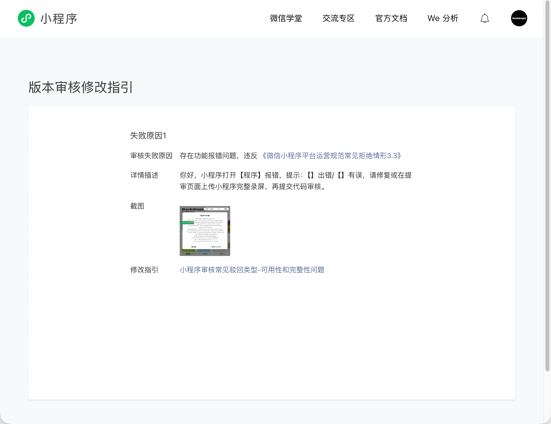Go to the 交流专区 community section
This screenshot has height=424, width=551.
click(338, 18)
